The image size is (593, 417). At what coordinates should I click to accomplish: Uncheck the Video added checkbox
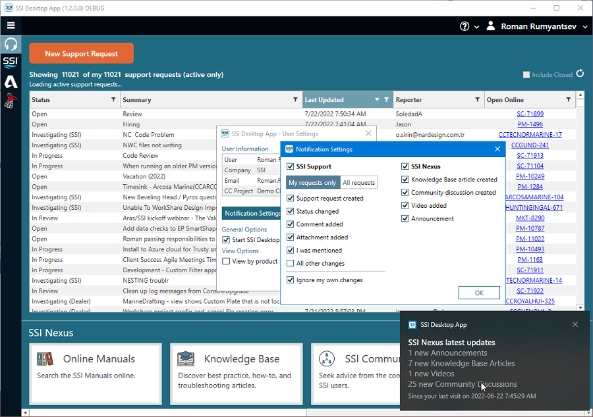coord(405,206)
